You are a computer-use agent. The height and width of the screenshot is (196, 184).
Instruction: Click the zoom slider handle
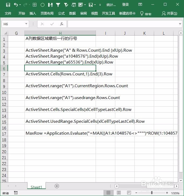152,193
